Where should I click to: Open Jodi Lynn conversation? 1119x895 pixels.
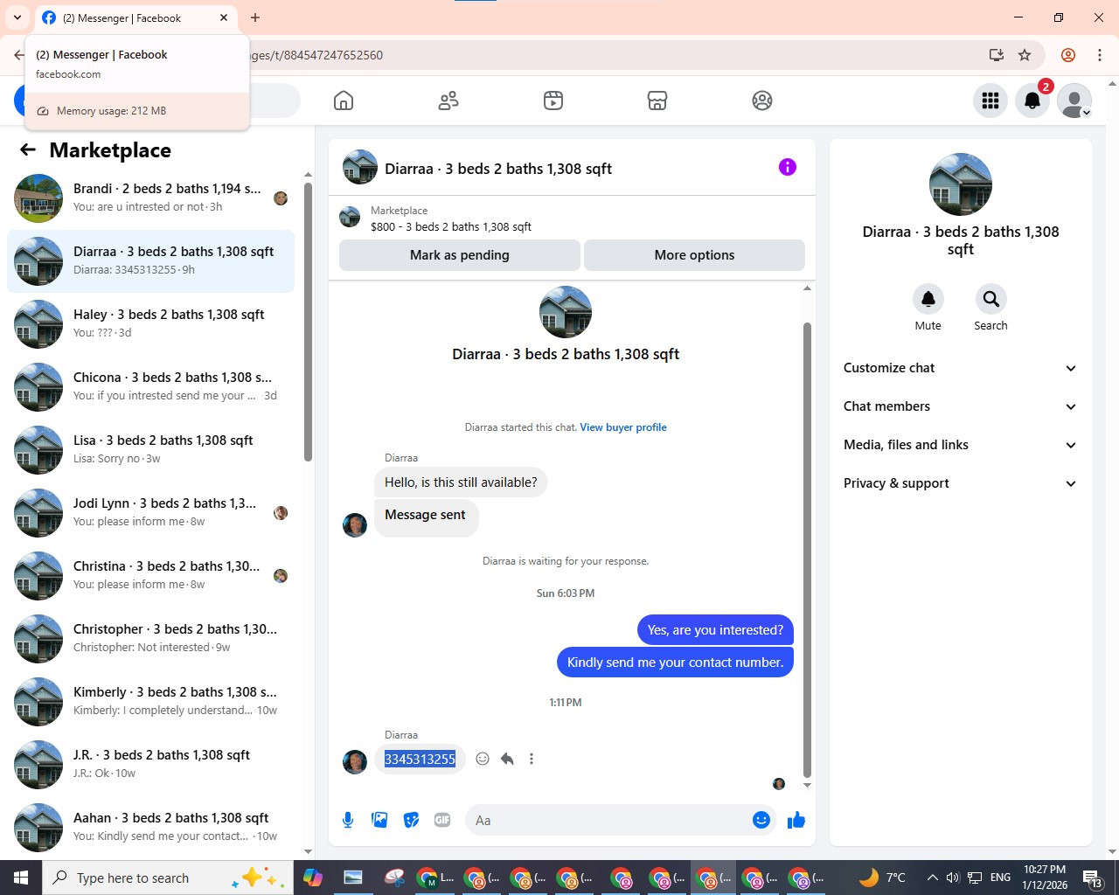pyautogui.click(x=150, y=513)
